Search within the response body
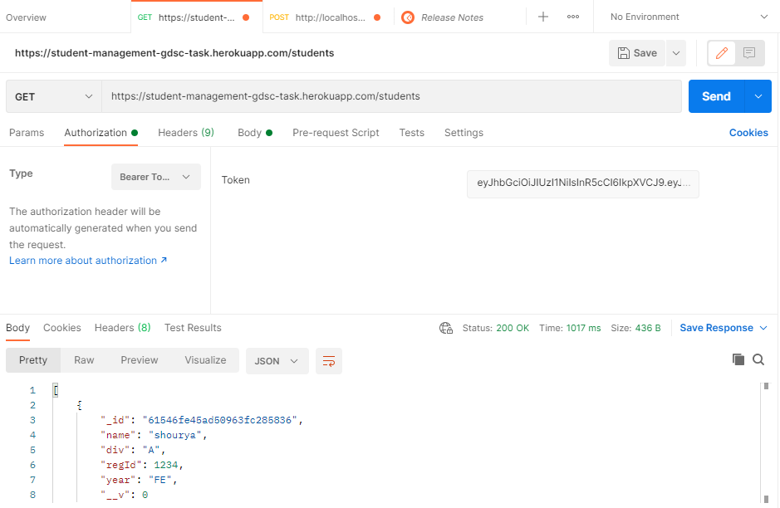 tap(758, 359)
